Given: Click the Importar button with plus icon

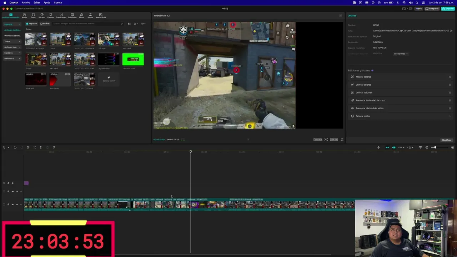Looking at the screenshot, I should coord(31,24).
